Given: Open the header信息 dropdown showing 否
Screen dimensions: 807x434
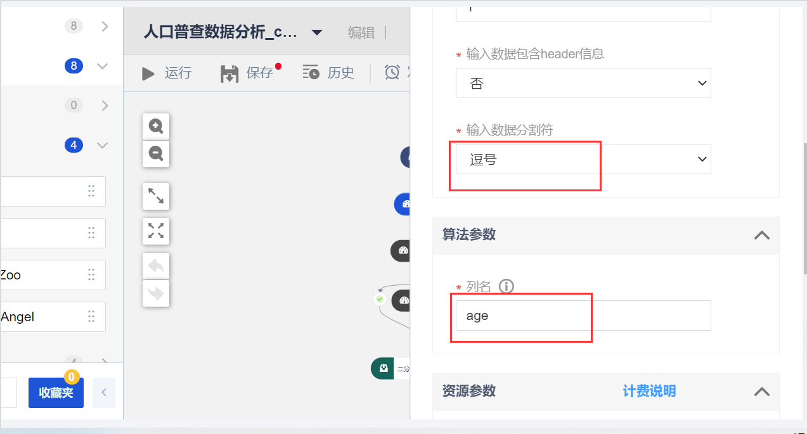Looking at the screenshot, I should click(583, 83).
